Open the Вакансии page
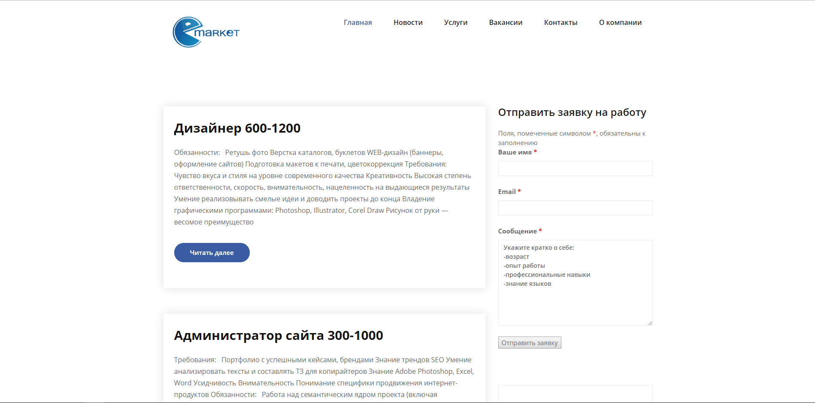This screenshot has height=403, width=815. coord(506,22)
